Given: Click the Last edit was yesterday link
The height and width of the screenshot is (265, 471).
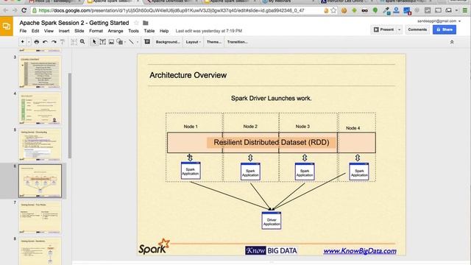Looking at the screenshot, I should pos(209,31).
